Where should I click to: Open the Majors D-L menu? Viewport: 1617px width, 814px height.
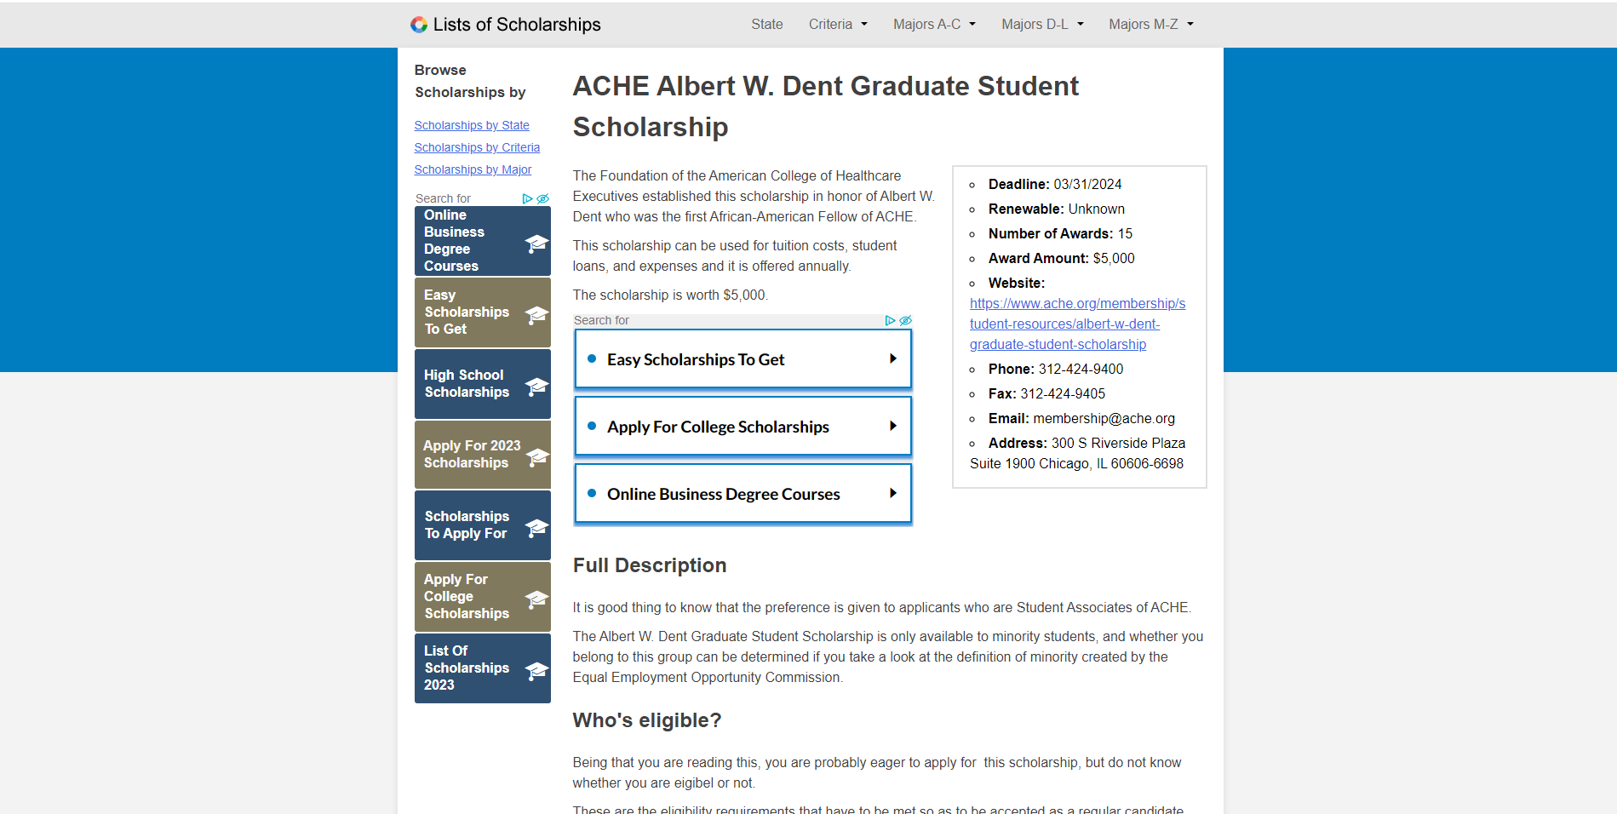point(1042,25)
